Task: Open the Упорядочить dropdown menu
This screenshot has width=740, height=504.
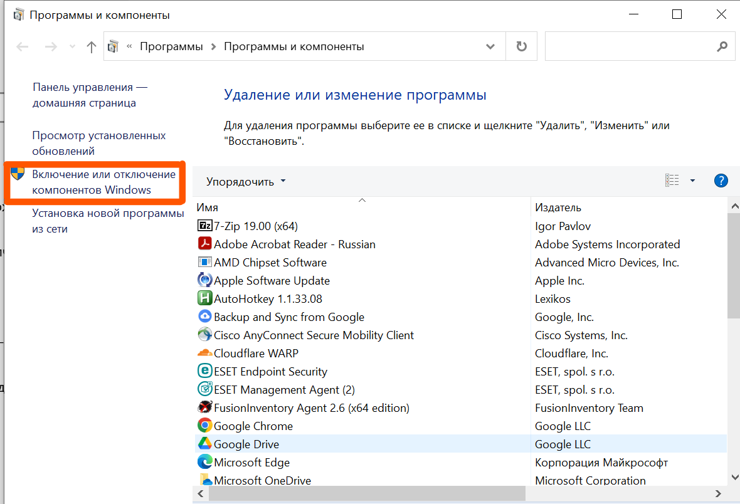Action: (x=246, y=182)
